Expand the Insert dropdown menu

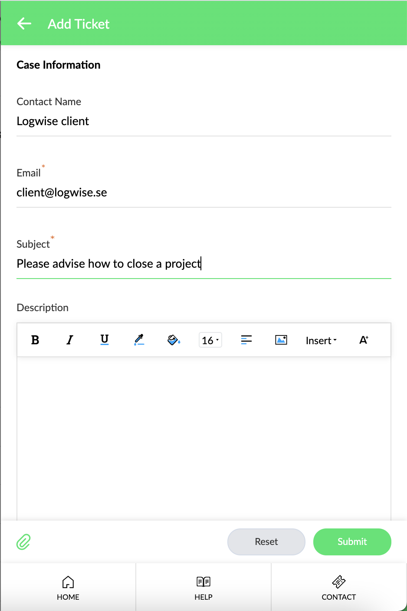pos(321,340)
